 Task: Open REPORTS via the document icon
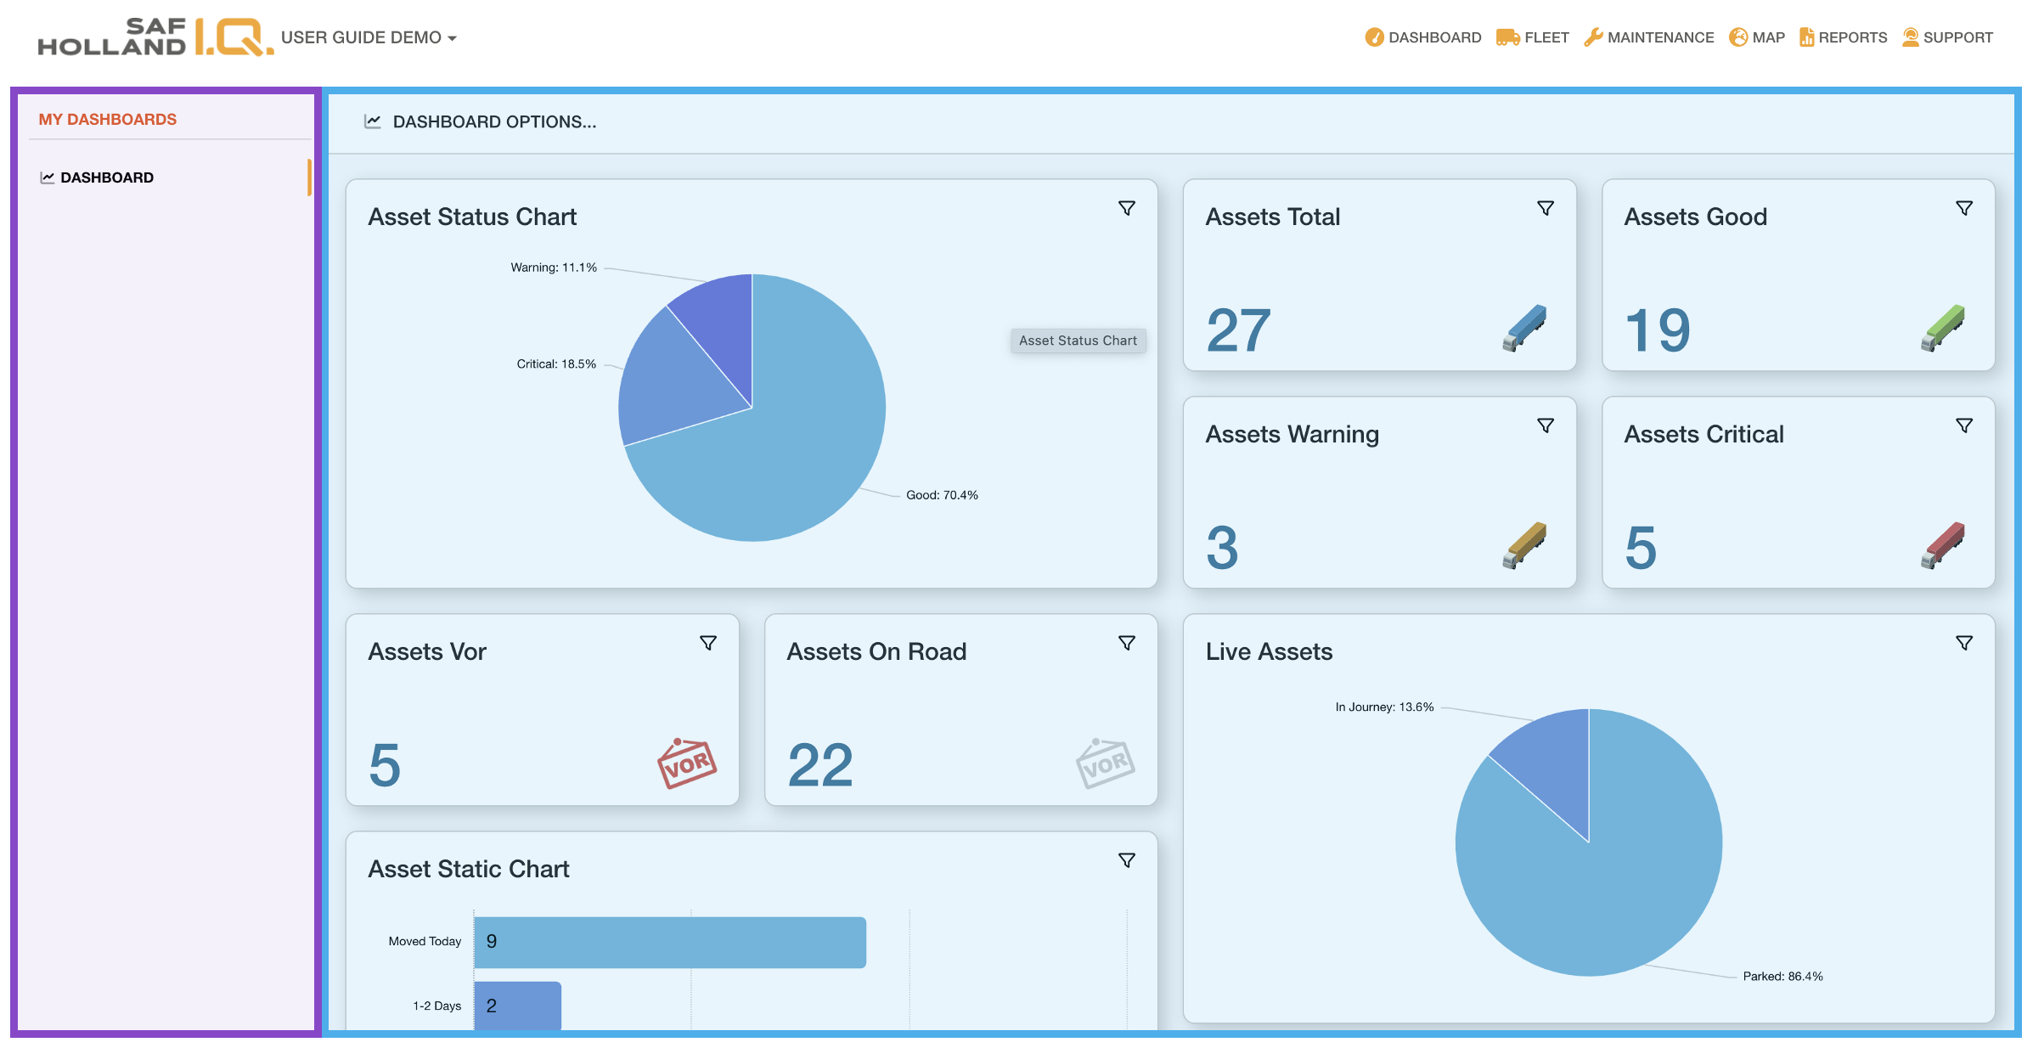(x=1808, y=37)
